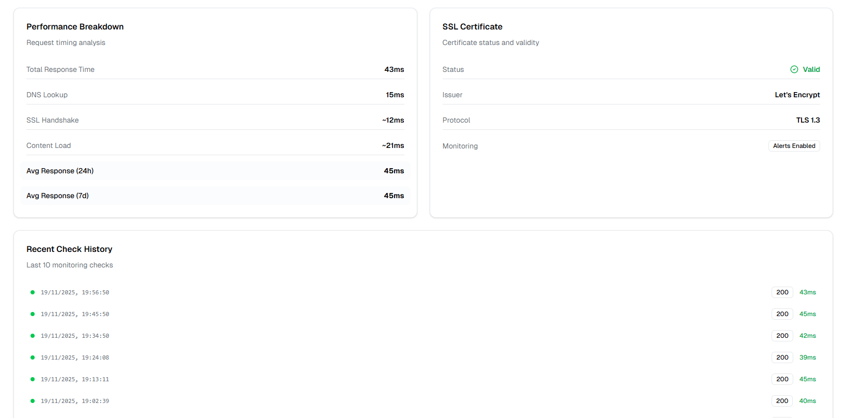Click the 200 badge on 19:02:39 row
The width and height of the screenshot is (846, 418).
coord(782,401)
